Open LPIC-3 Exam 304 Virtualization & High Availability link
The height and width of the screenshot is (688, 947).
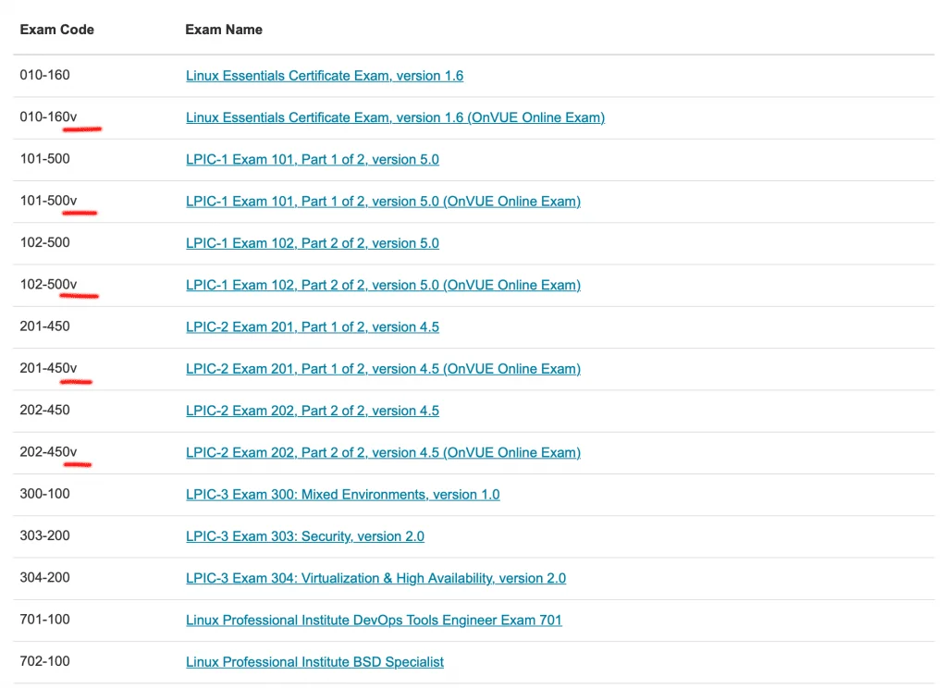click(x=375, y=578)
